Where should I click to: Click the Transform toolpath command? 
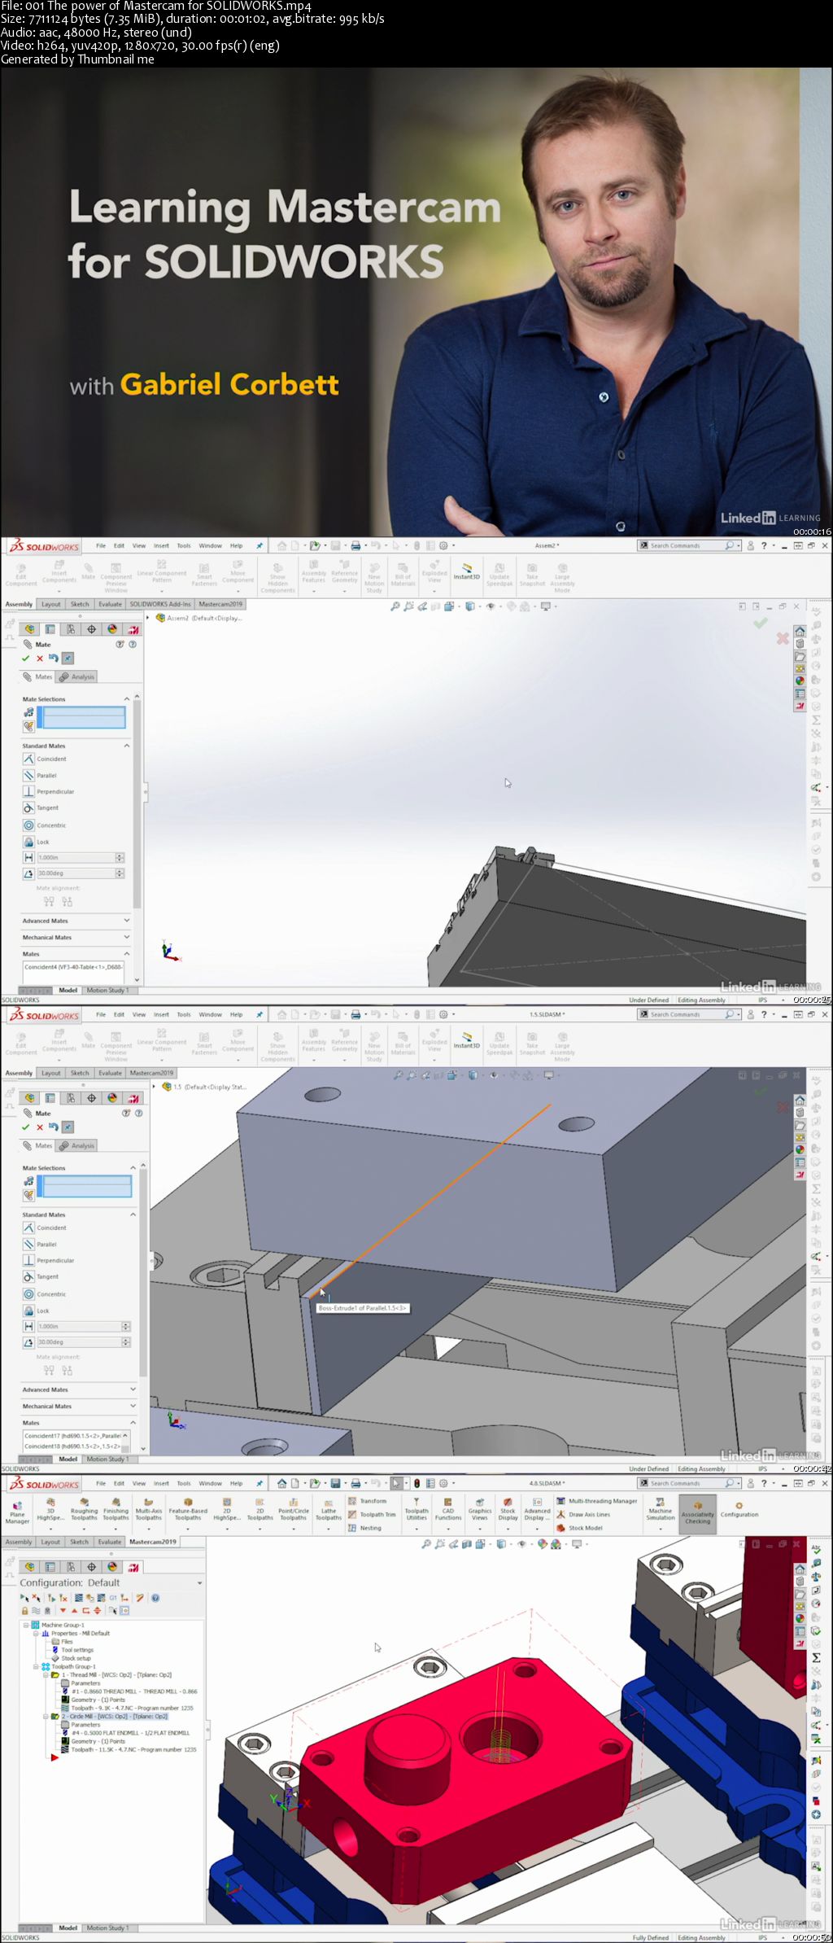[x=368, y=1501]
